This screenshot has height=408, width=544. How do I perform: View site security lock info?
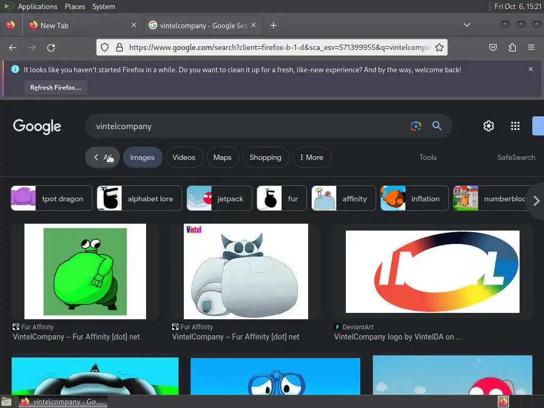[120, 47]
